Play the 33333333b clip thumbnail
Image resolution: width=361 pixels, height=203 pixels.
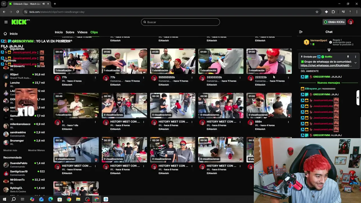tap(221, 61)
